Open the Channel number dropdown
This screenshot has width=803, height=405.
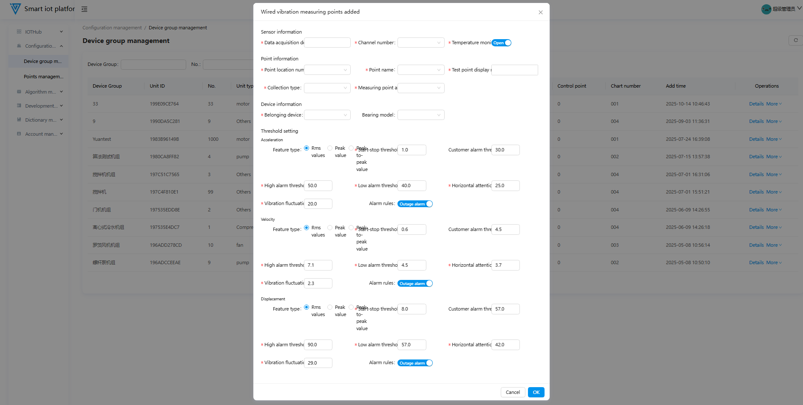(x=421, y=43)
